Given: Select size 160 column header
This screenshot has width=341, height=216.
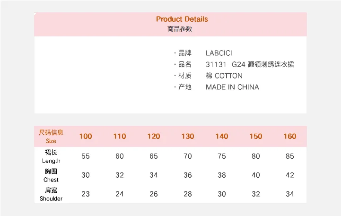Looking at the screenshot, I should point(290,136).
